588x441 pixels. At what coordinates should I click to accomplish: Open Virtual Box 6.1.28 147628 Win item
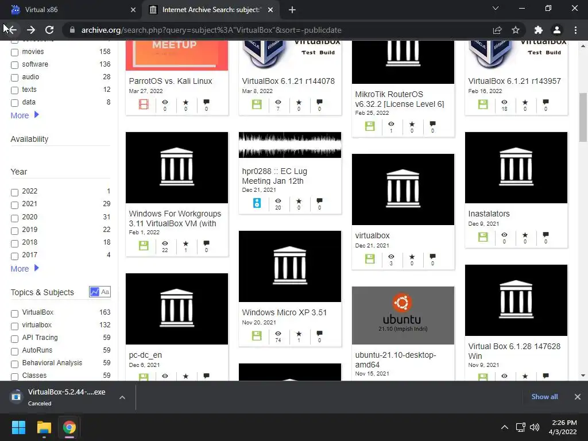(514, 351)
